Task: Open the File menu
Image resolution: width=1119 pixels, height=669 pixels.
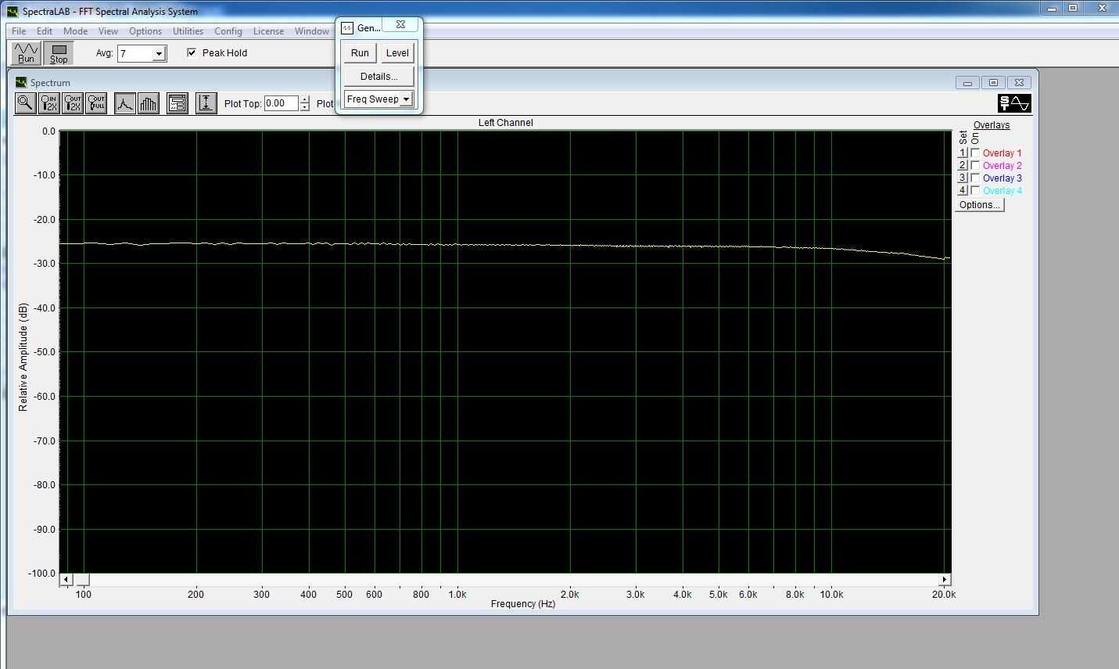Action: click(19, 31)
